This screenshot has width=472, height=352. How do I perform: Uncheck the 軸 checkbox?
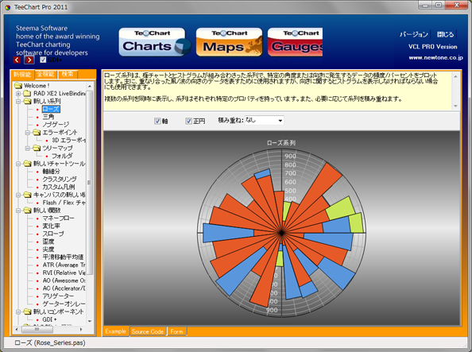pos(157,121)
